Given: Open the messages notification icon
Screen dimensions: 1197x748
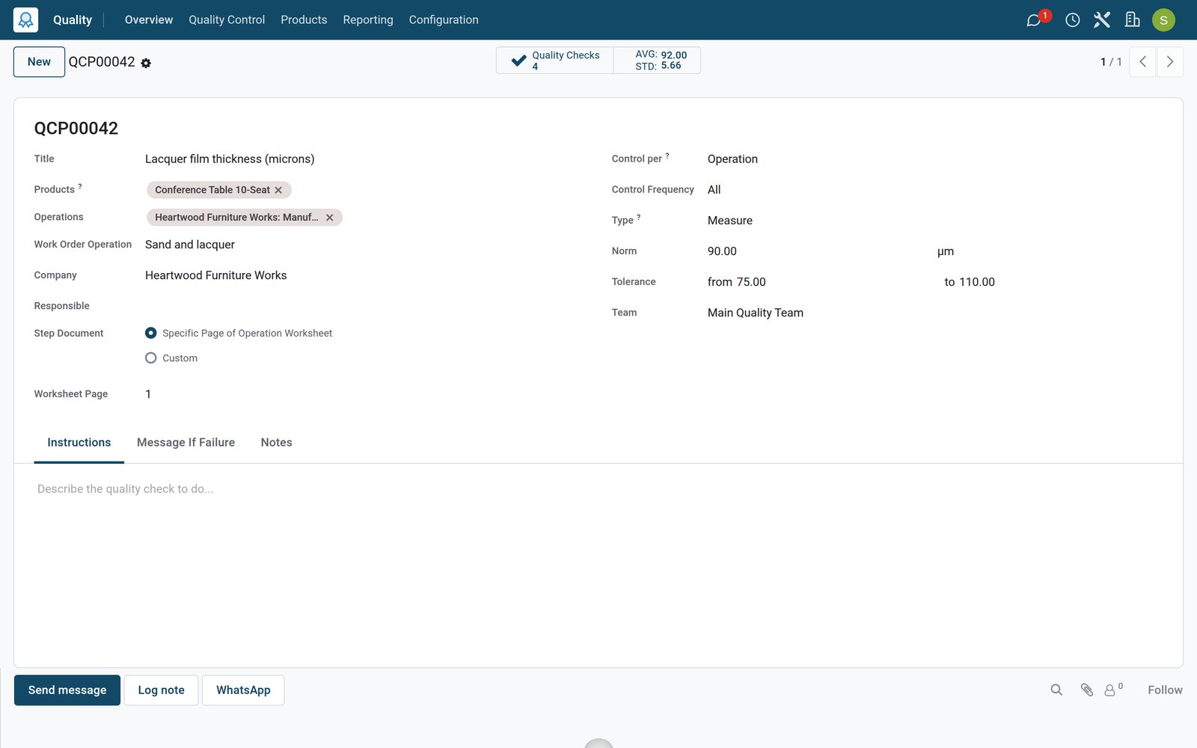Looking at the screenshot, I should coord(1034,20).
